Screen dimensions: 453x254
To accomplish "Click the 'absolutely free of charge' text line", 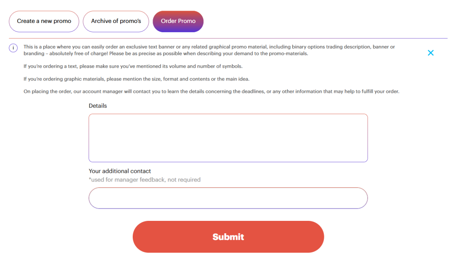I will tap(166, 54).
